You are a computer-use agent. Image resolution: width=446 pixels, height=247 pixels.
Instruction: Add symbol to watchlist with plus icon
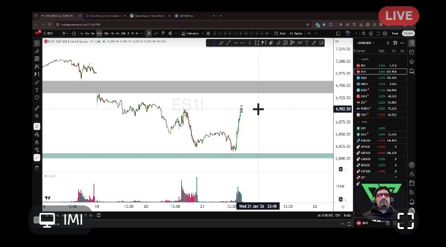(x=388, y=43)
